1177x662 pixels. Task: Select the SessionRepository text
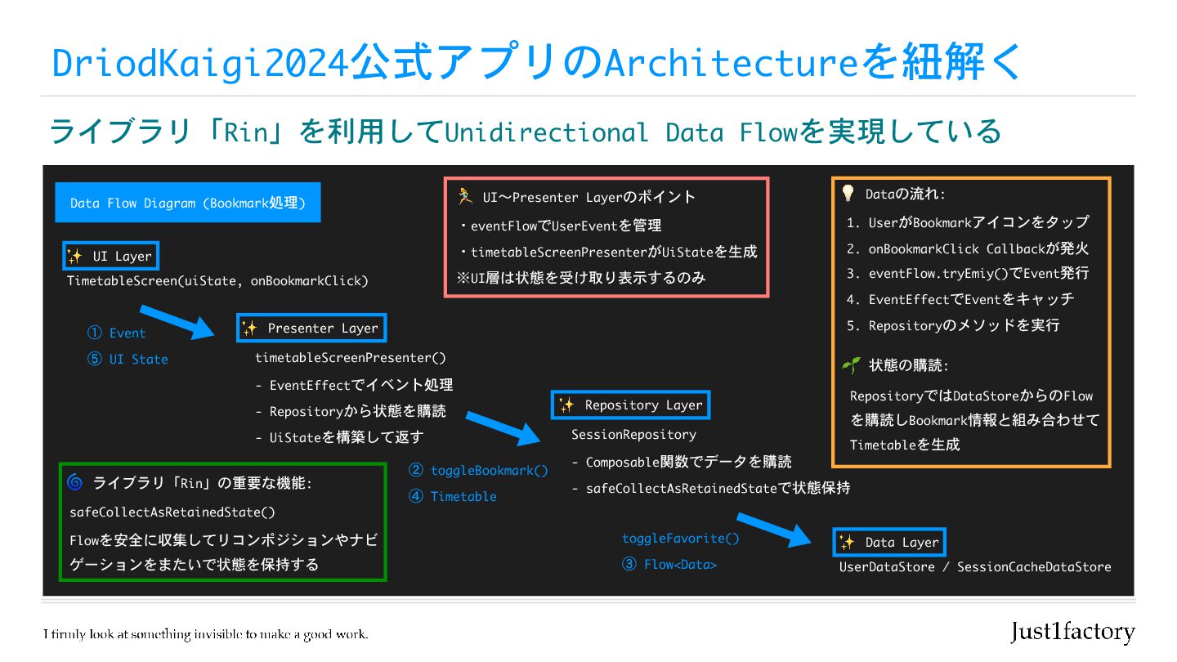point(633,434)
